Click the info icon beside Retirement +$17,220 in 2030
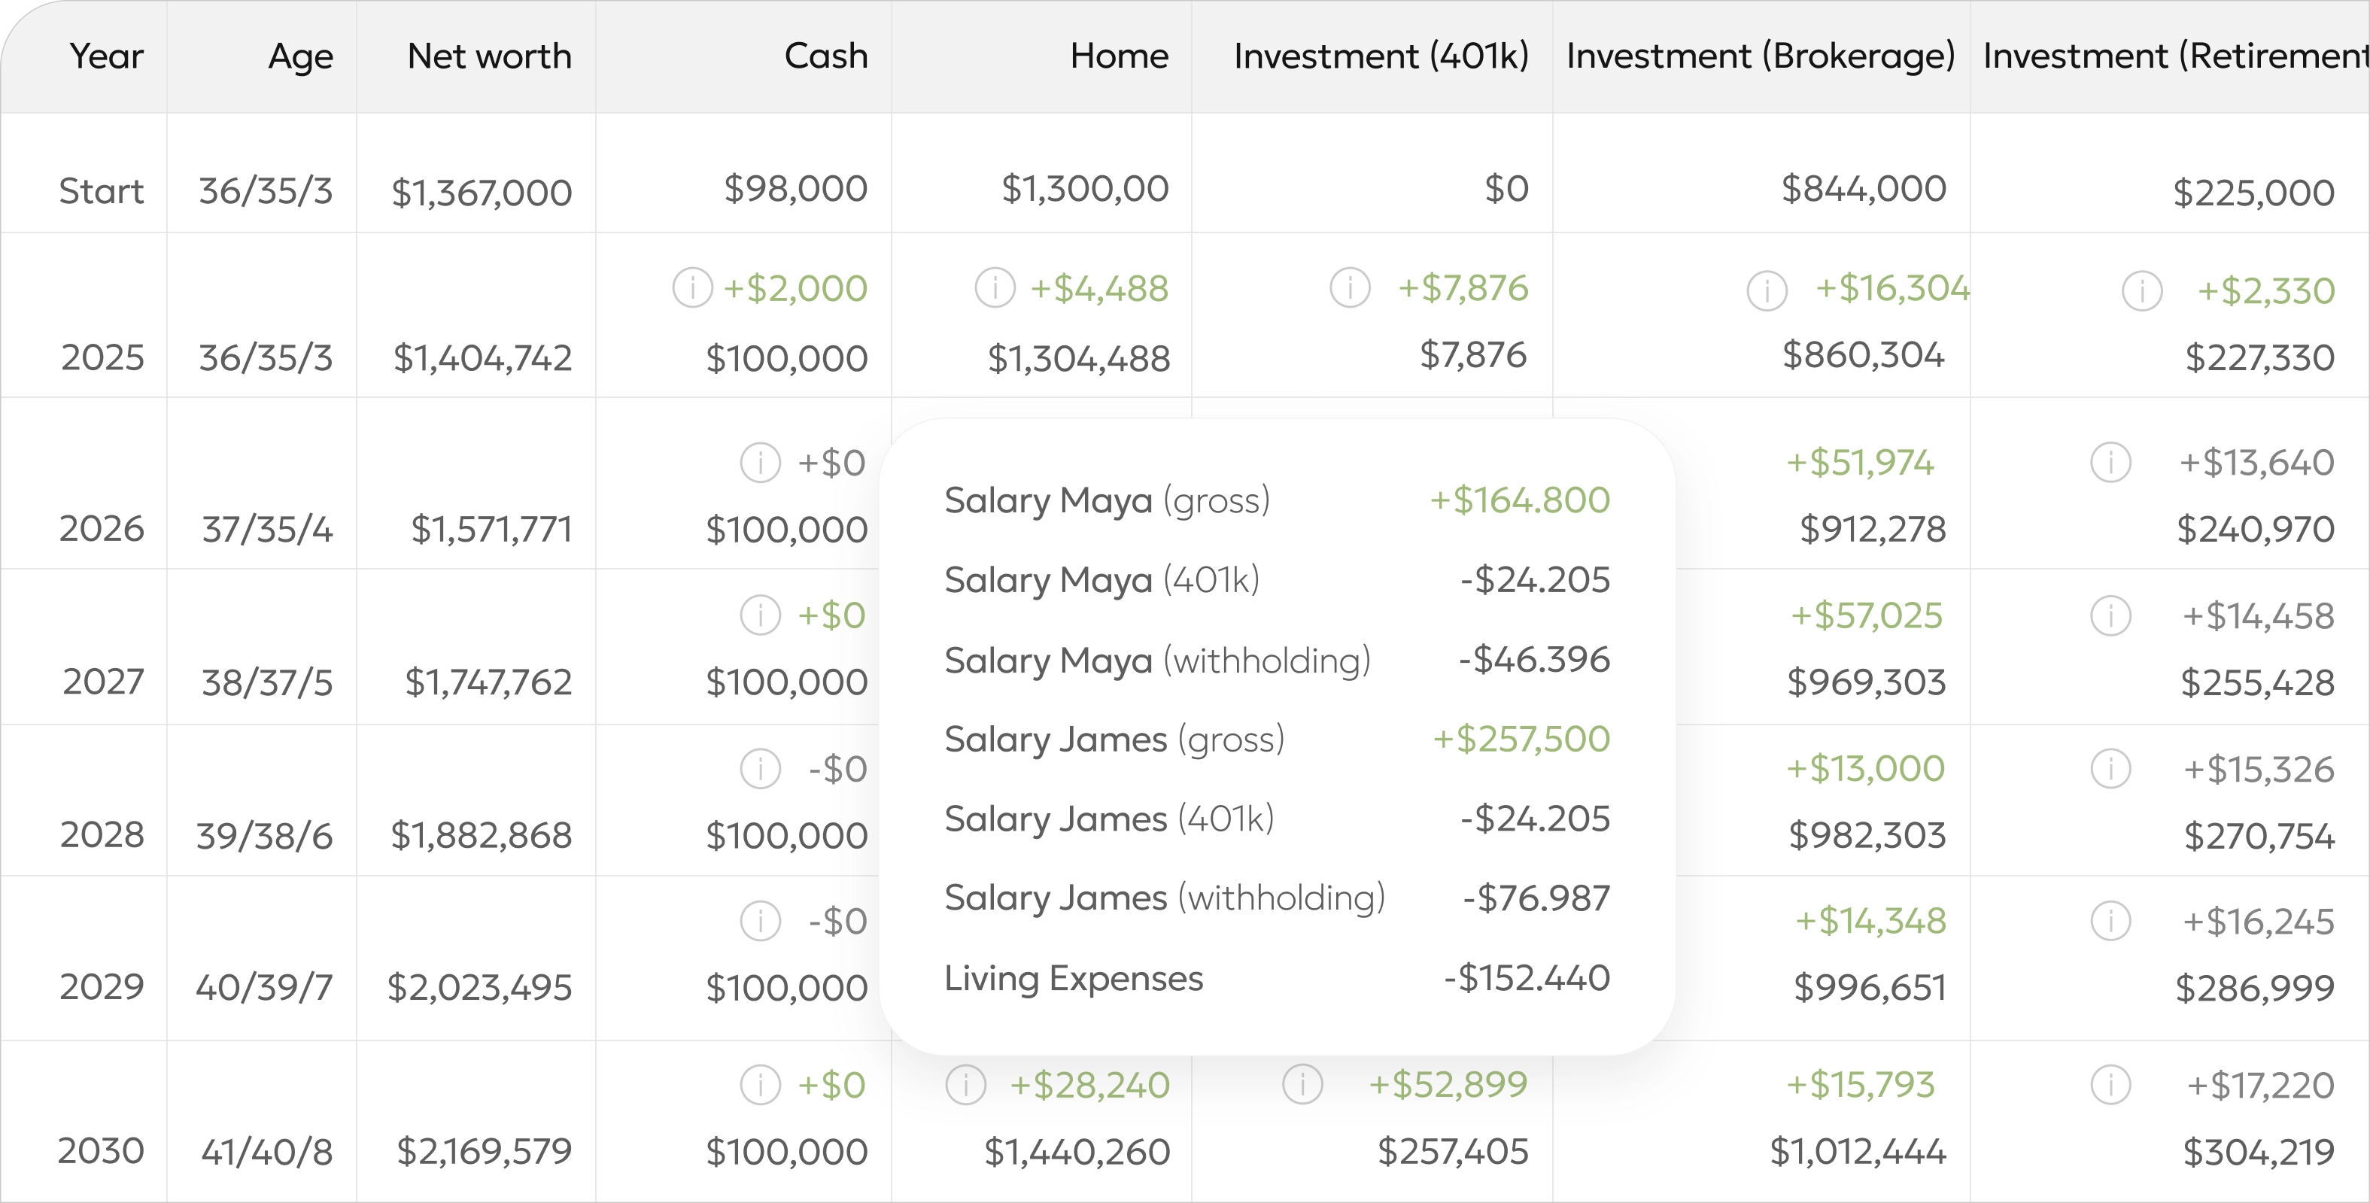Screen dimensions: 2370x1203 point(2111,1084)
